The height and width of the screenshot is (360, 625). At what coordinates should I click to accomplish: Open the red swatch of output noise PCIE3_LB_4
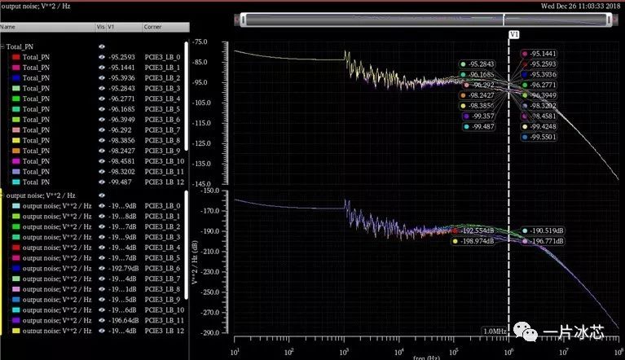pyautogui.click(x=16, y=248)
